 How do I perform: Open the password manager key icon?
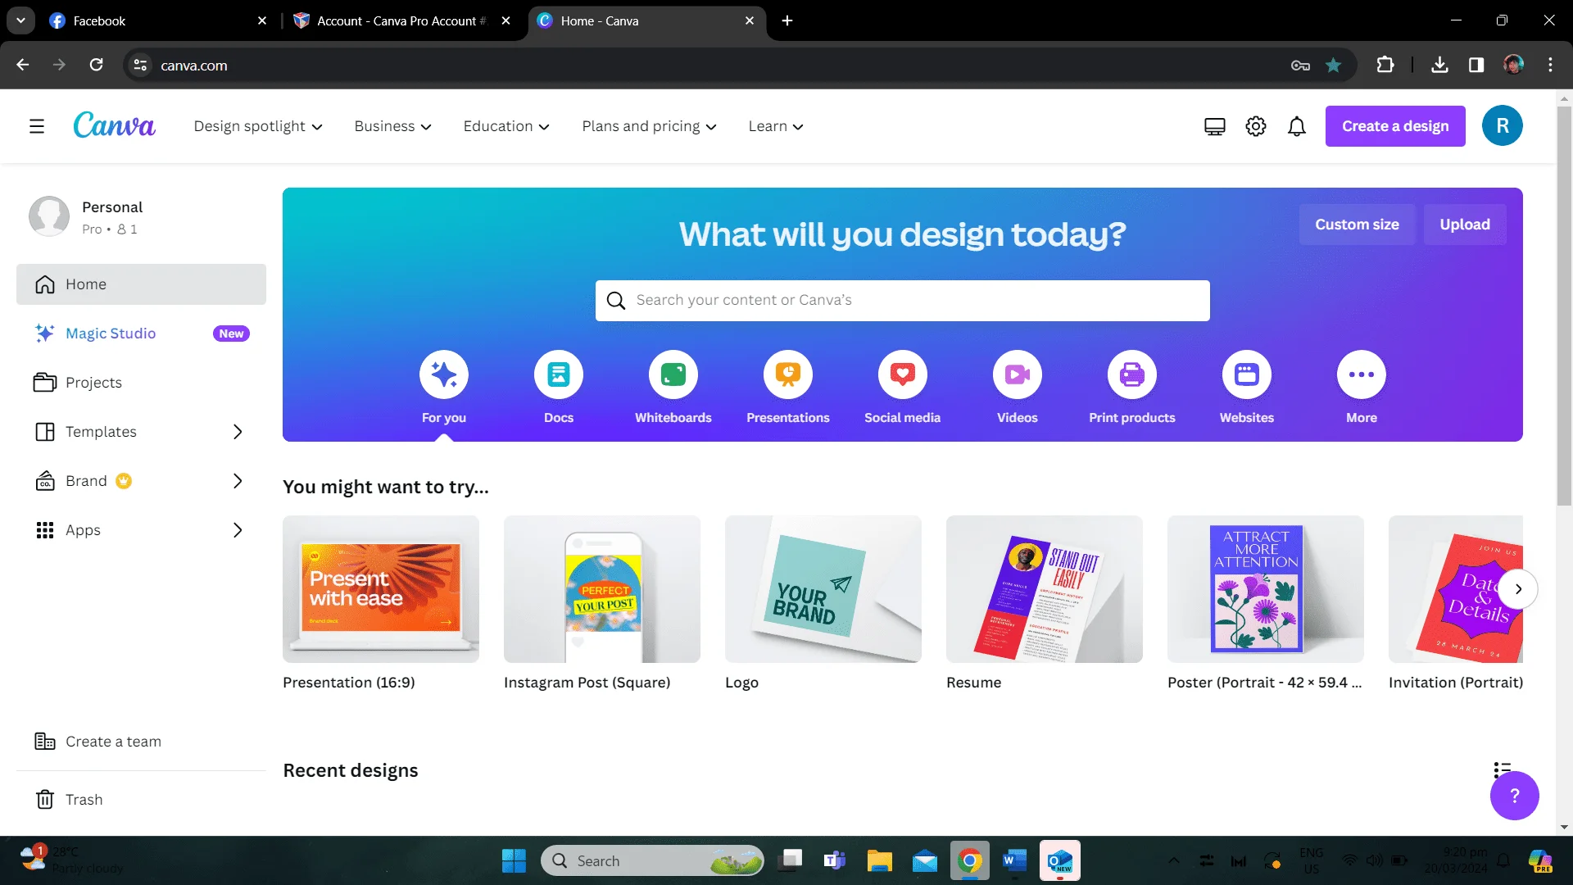pyautogui.click(x=1300, y=66)
